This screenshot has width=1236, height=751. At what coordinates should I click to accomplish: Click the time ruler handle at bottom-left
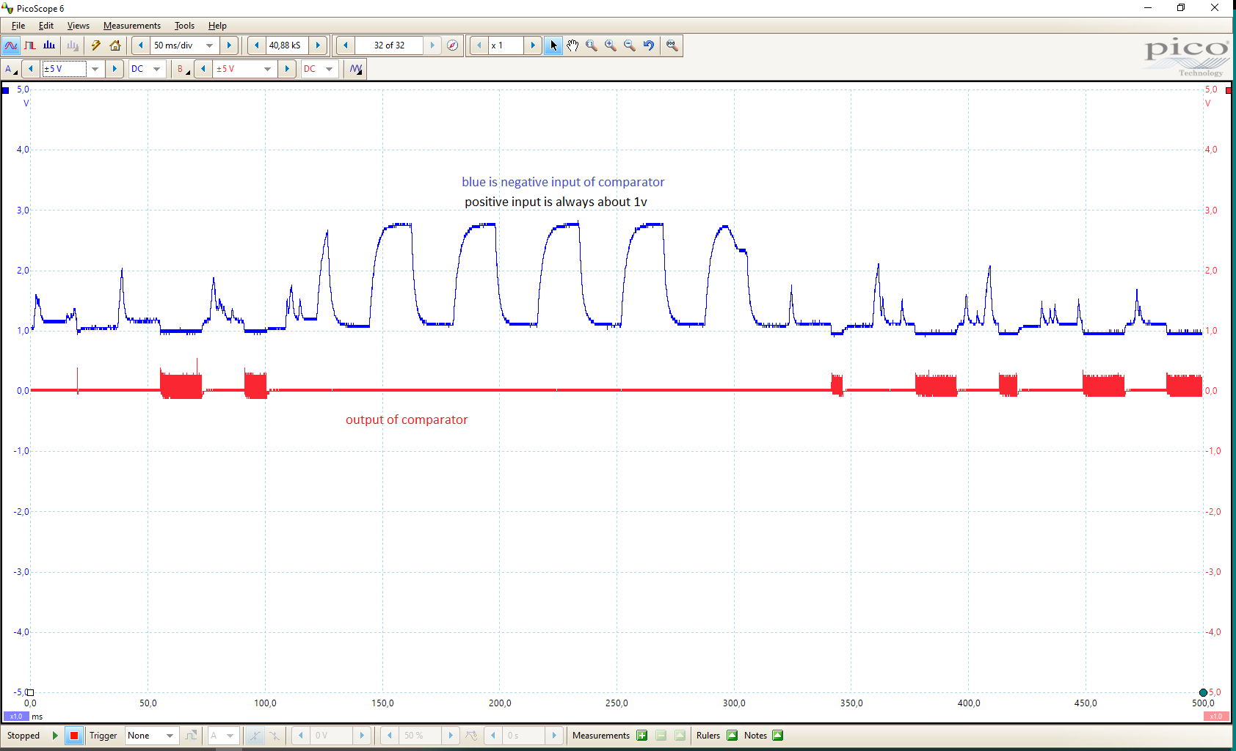[30, 692]
